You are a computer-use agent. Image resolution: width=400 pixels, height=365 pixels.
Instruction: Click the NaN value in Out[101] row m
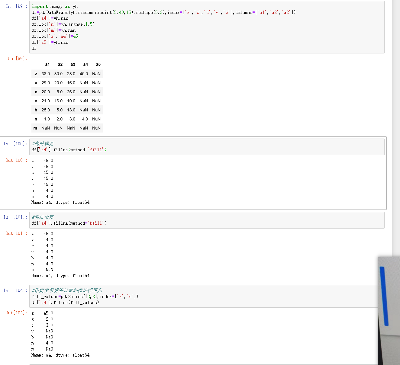[x=50, y=270]
